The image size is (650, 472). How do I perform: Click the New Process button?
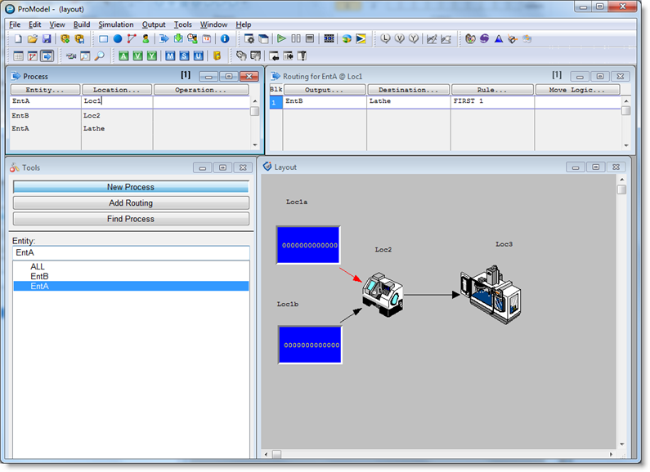pos(131,187)
